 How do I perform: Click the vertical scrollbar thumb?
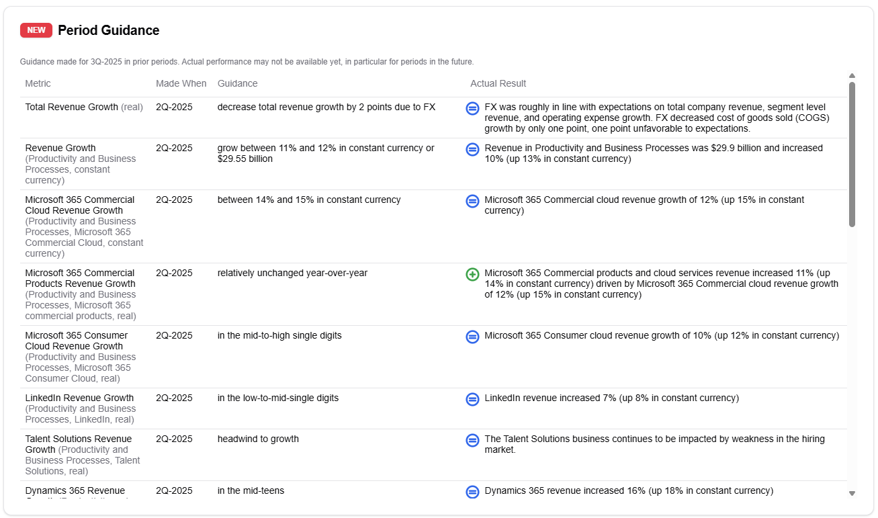pos(852,155)
